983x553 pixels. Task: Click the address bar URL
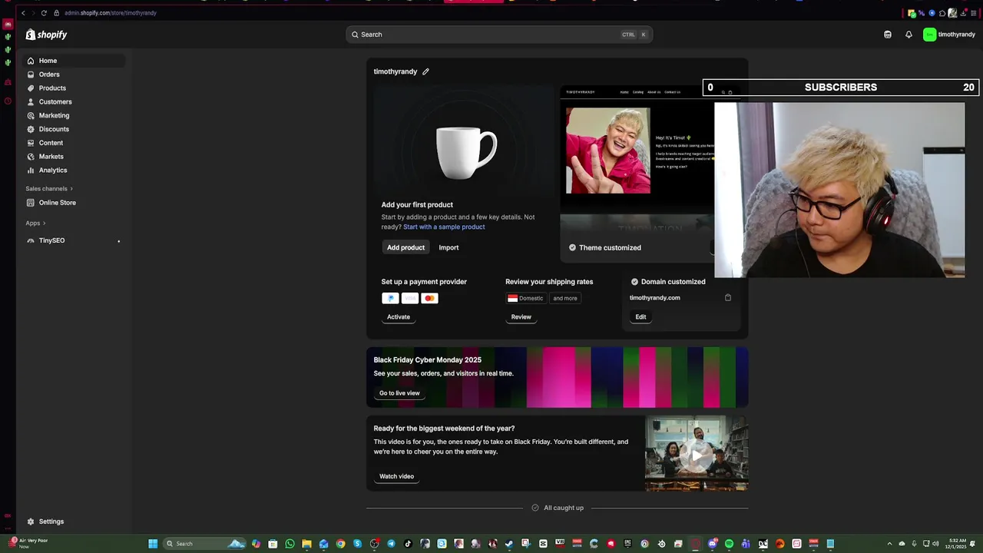[111, 13]
